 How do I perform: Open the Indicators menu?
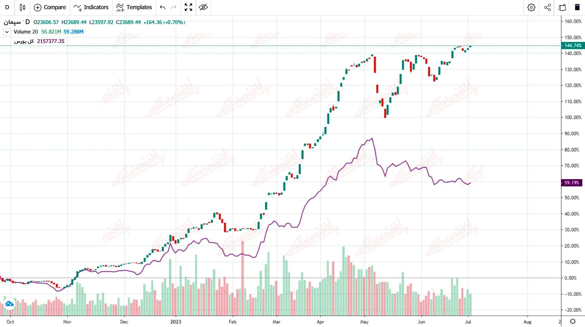tap(91, 7)
